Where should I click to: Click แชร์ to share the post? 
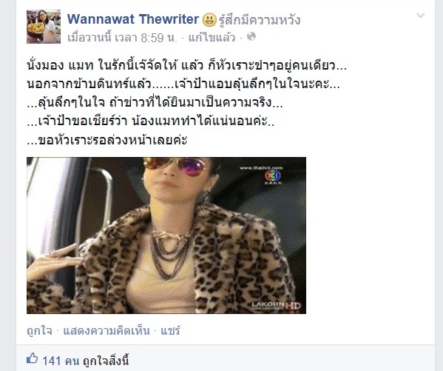pyautogui.click(x=170, y=330)
